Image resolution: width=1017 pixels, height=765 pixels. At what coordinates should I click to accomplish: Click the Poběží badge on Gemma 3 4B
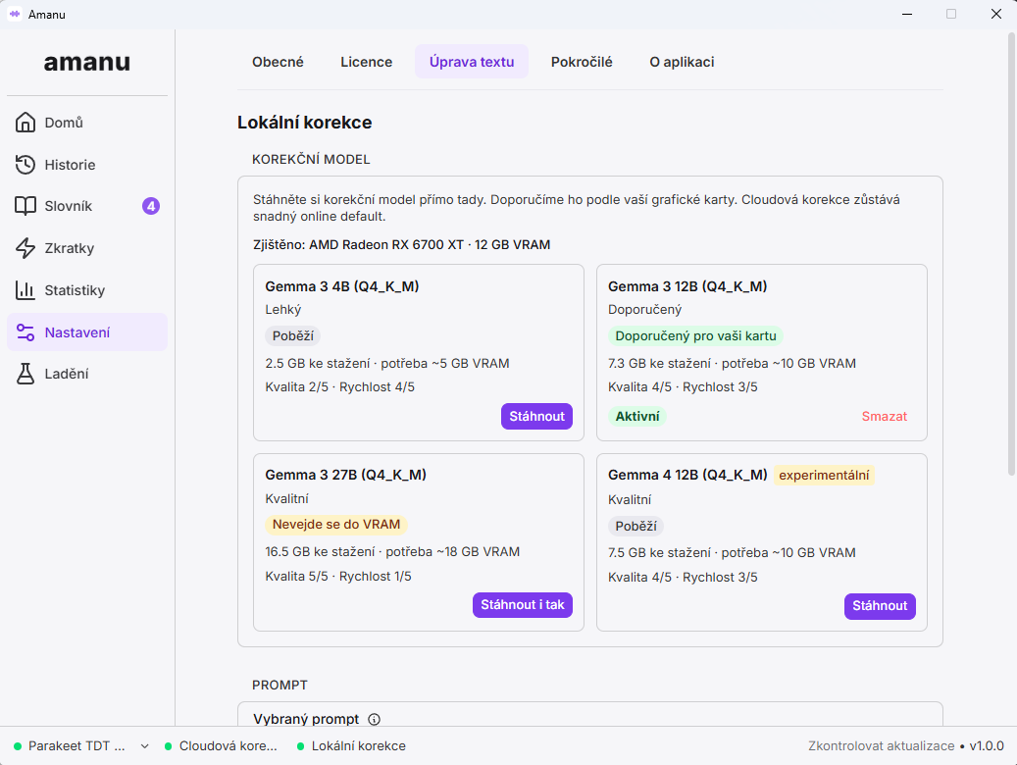[x=292, y=336]
